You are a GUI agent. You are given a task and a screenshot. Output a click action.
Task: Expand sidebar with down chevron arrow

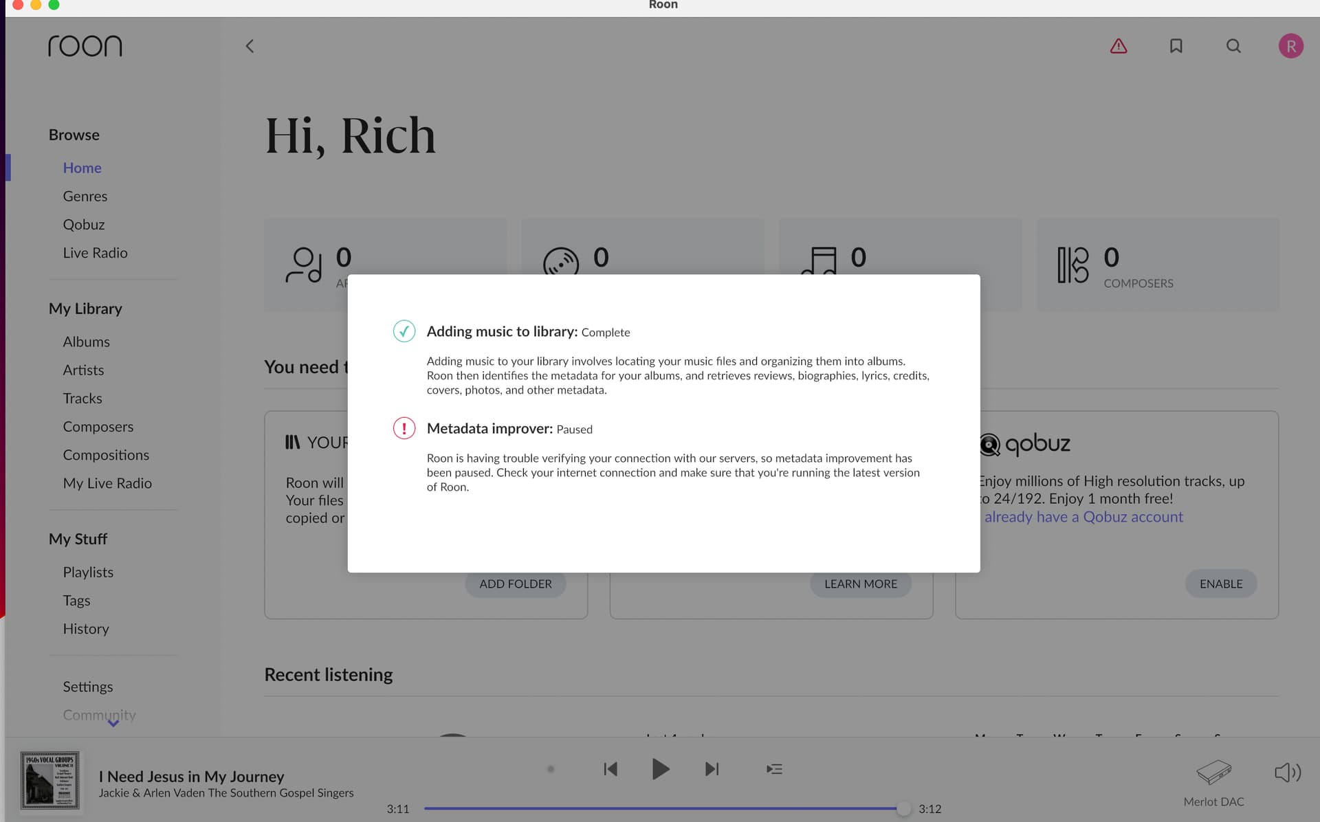point(113,723)
